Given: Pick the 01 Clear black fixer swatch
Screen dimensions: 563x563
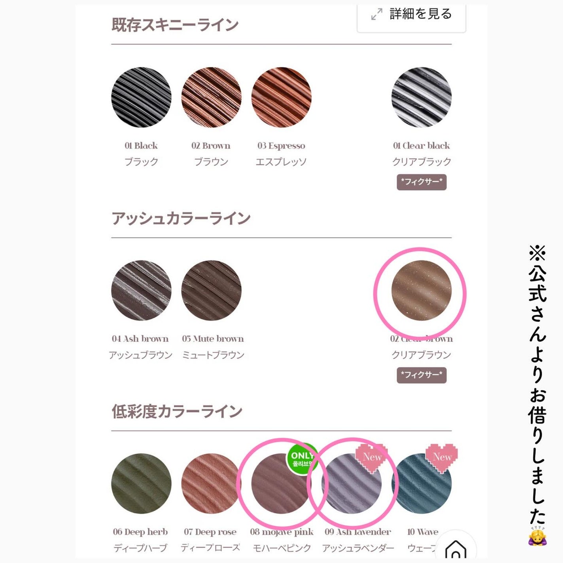Looking at the screenshot, I should [421, 97].
